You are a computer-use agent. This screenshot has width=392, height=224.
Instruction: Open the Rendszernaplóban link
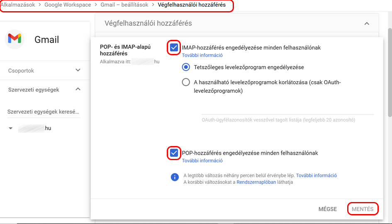256,182
